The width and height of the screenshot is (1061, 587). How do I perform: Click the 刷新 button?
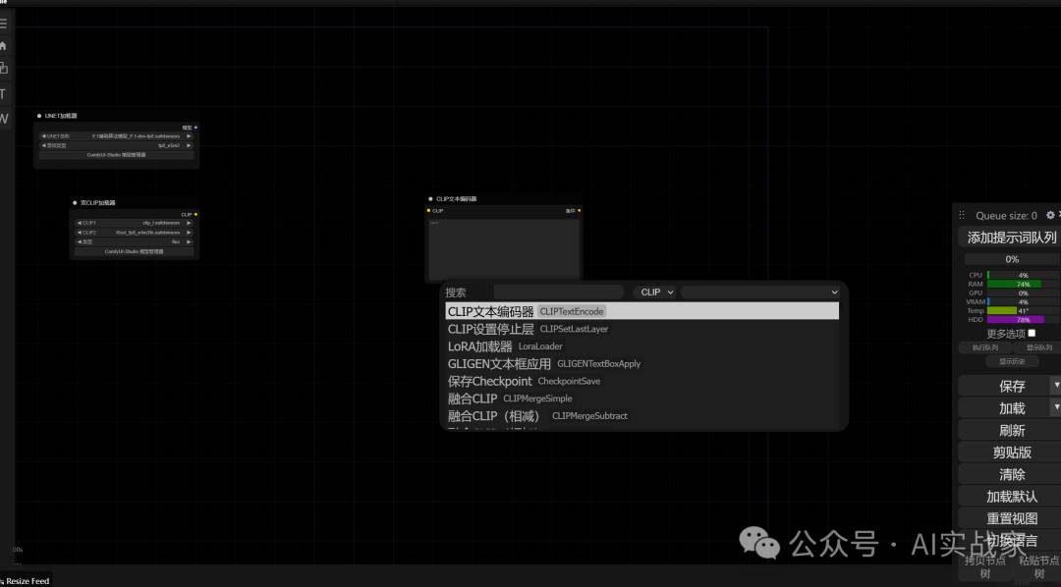pyautogui.click(x=1010, y=430)
